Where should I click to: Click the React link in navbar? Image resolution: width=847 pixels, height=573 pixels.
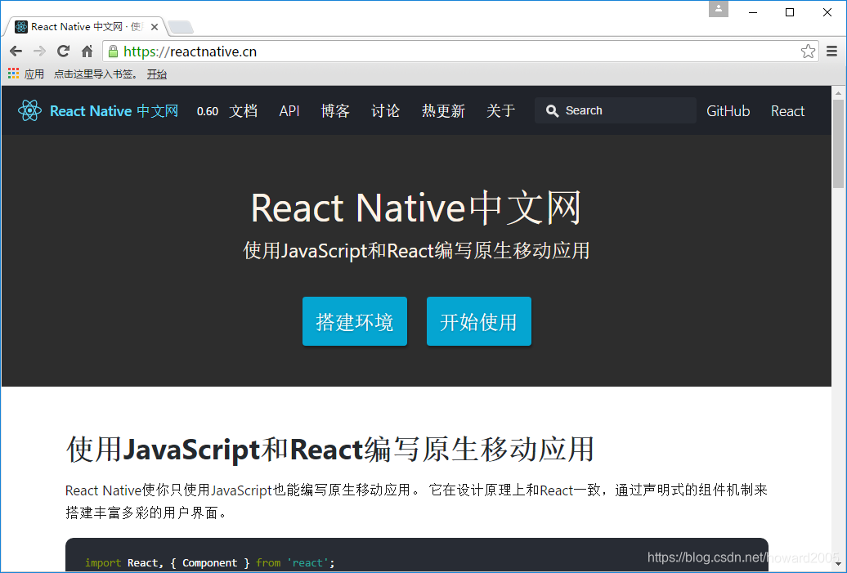click(x=787, y=110)
